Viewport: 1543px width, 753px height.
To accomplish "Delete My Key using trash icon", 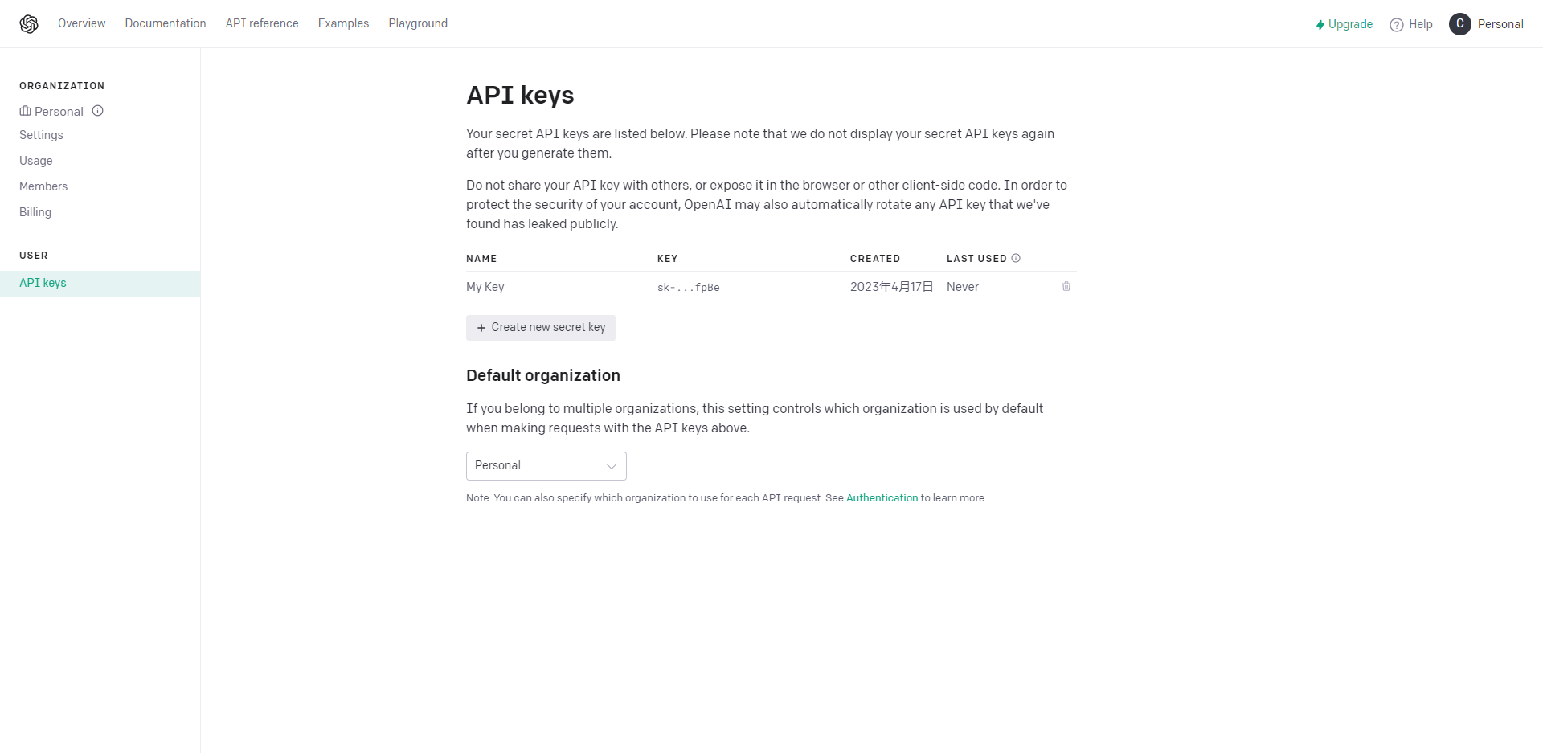I will pos(1066,286).
